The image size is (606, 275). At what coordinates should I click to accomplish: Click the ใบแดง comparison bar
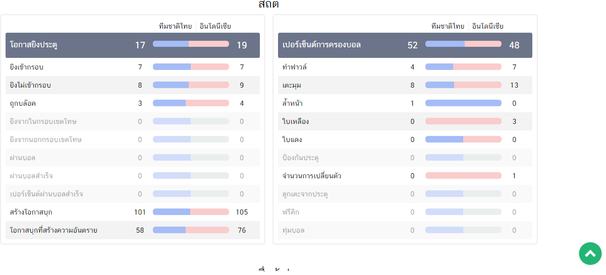pyautogui.click(x=463, y=140)
